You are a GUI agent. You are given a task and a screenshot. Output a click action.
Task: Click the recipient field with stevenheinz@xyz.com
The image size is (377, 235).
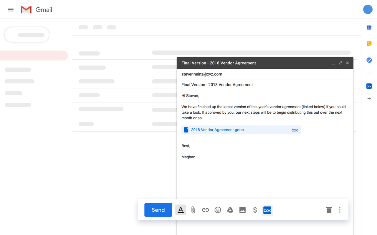click(202, 74)
